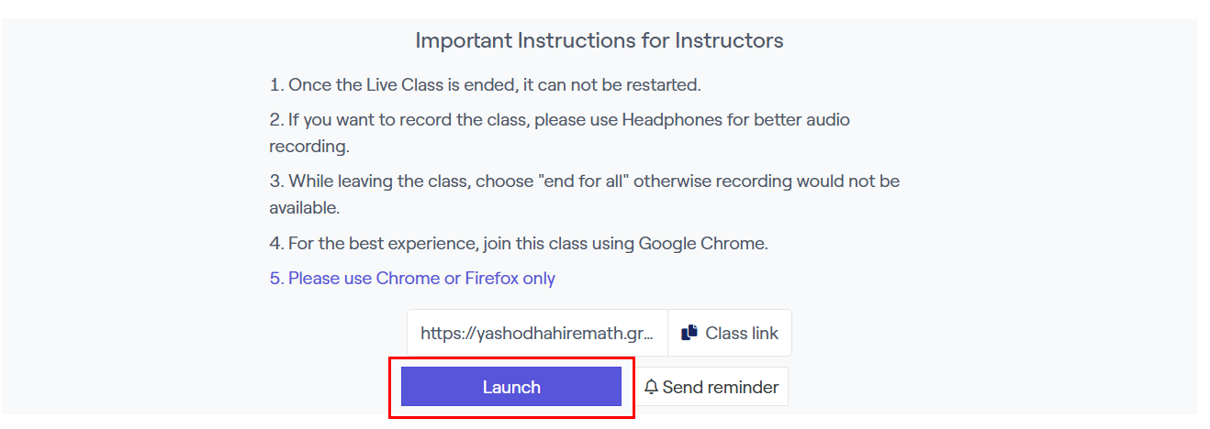Click the bell icon beside Send reminder
1210x429 pixels.
point(651,387)
